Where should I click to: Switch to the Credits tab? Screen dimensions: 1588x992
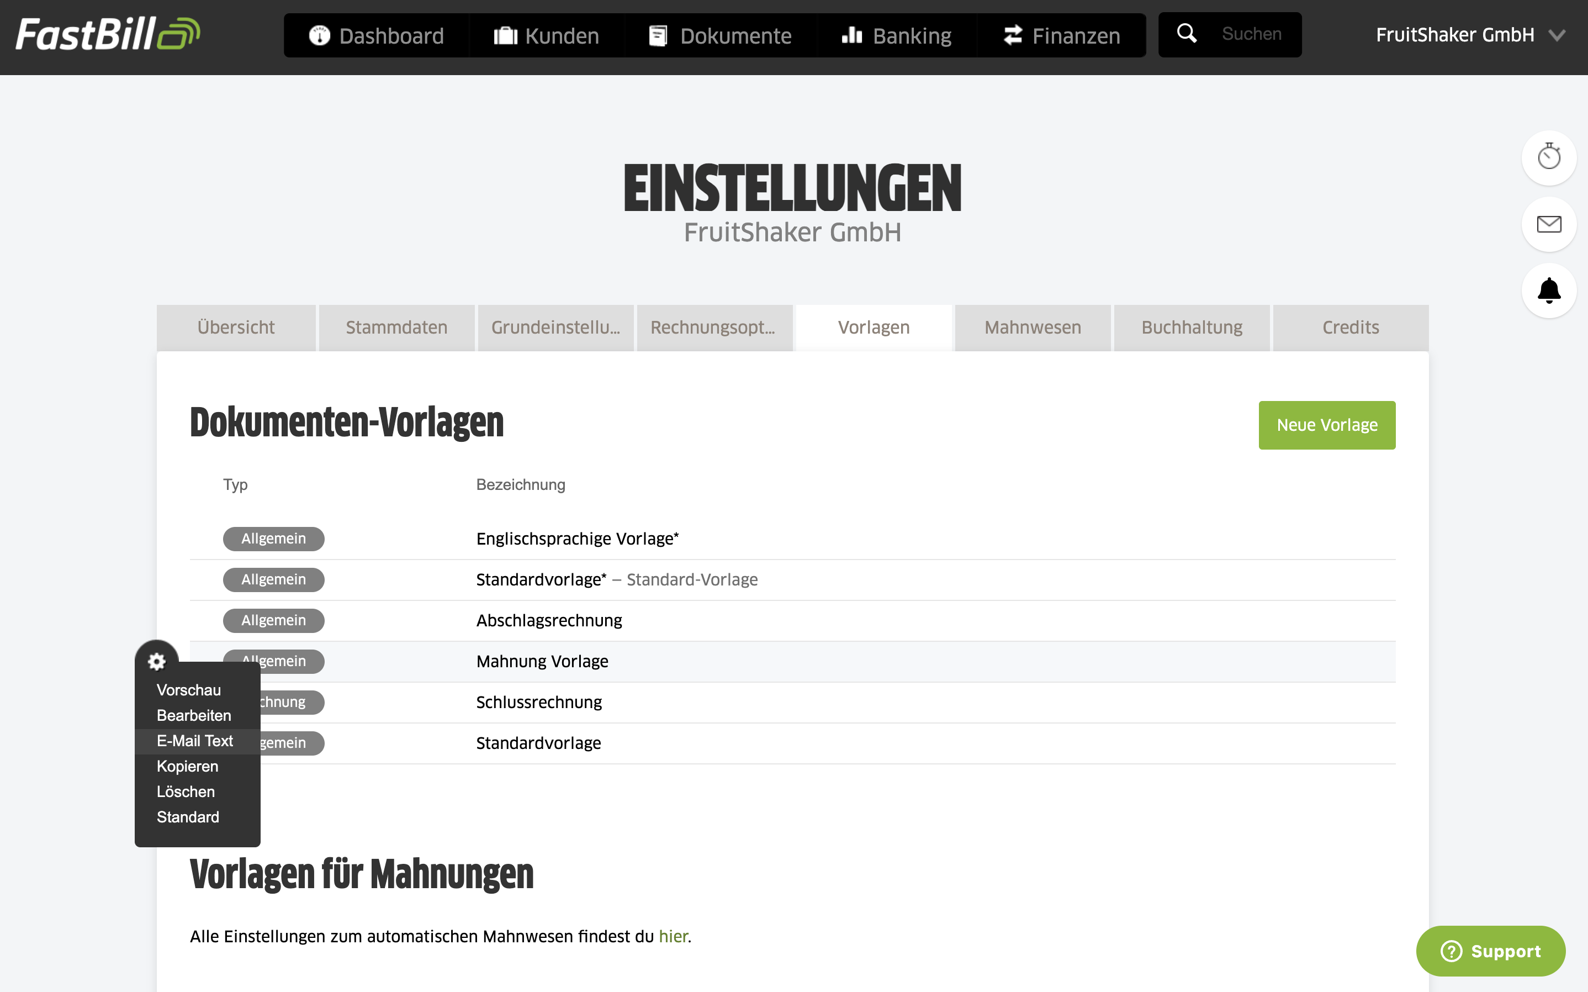pyautogui.click(x=1351, y=328)
